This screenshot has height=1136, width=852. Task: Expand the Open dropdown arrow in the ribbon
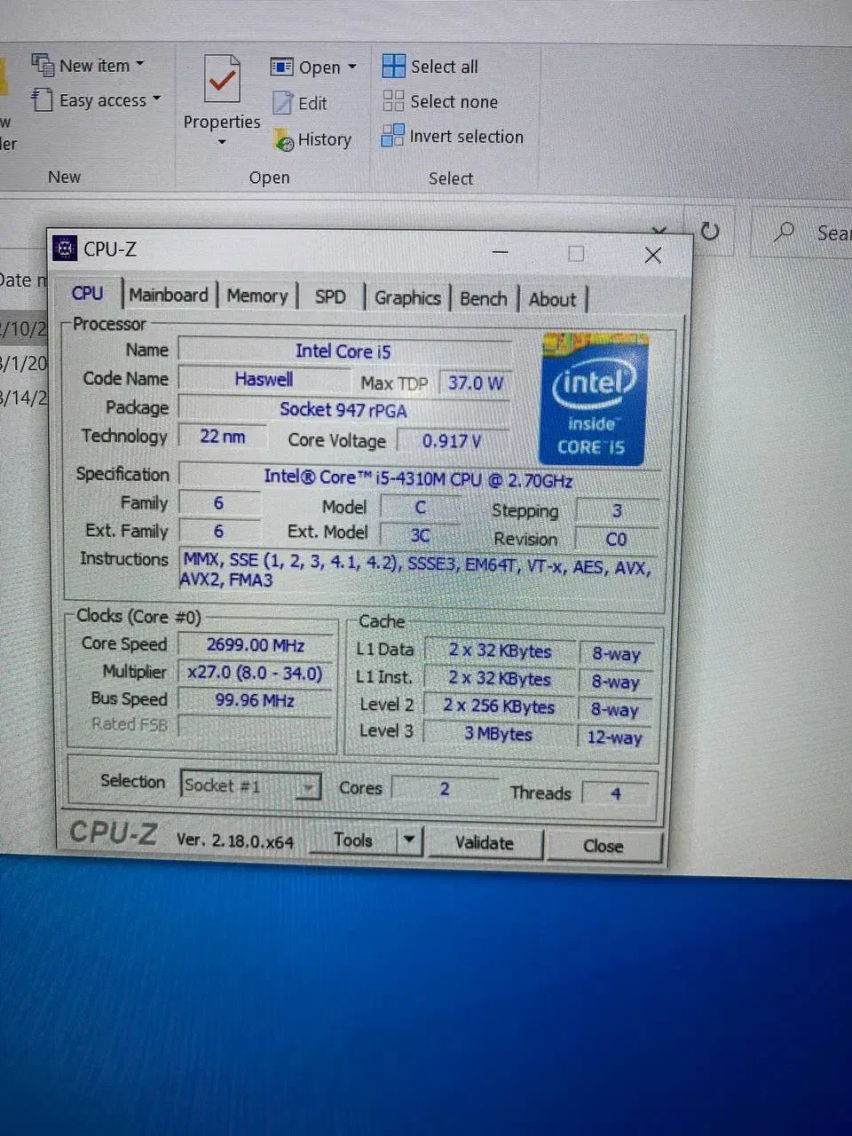pos(351,67)
